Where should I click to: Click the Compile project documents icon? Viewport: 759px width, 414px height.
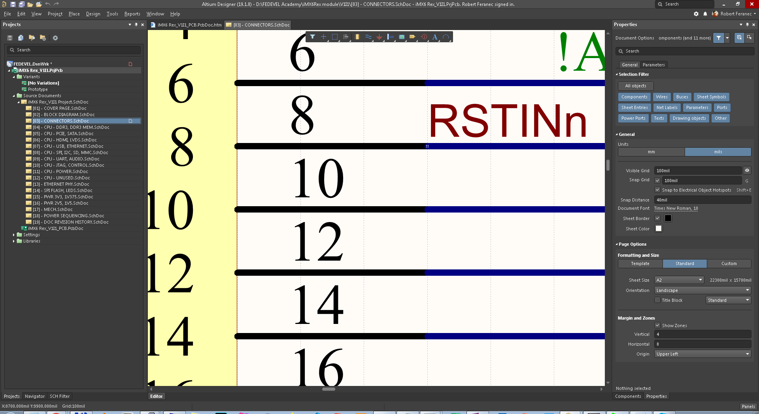[x=21, y=38]
